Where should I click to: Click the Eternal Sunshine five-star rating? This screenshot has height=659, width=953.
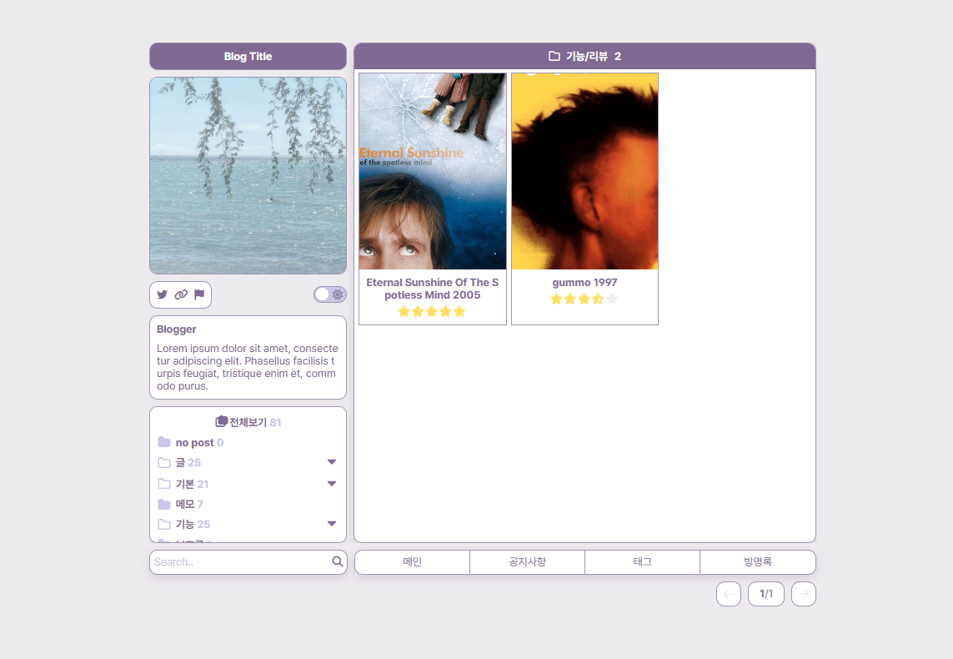point(432,312)
